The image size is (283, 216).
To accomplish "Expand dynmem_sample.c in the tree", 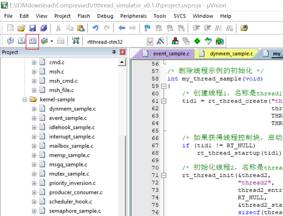I will pyautogui.click(x=34, y=109).
